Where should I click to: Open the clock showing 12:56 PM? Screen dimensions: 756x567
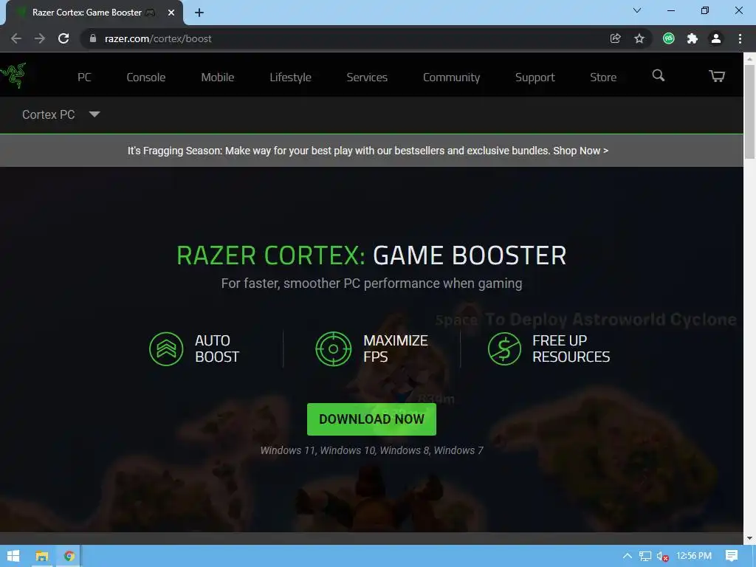click(x=694, y=556)
